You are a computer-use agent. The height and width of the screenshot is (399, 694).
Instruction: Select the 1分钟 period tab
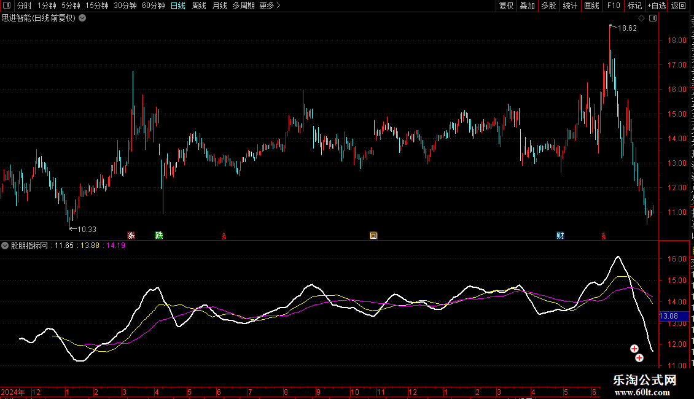coord(47,6)
